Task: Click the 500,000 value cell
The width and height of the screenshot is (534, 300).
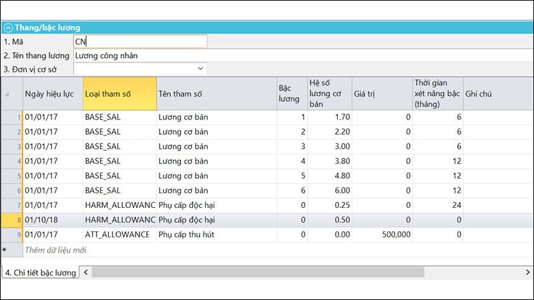Action: 382,235
